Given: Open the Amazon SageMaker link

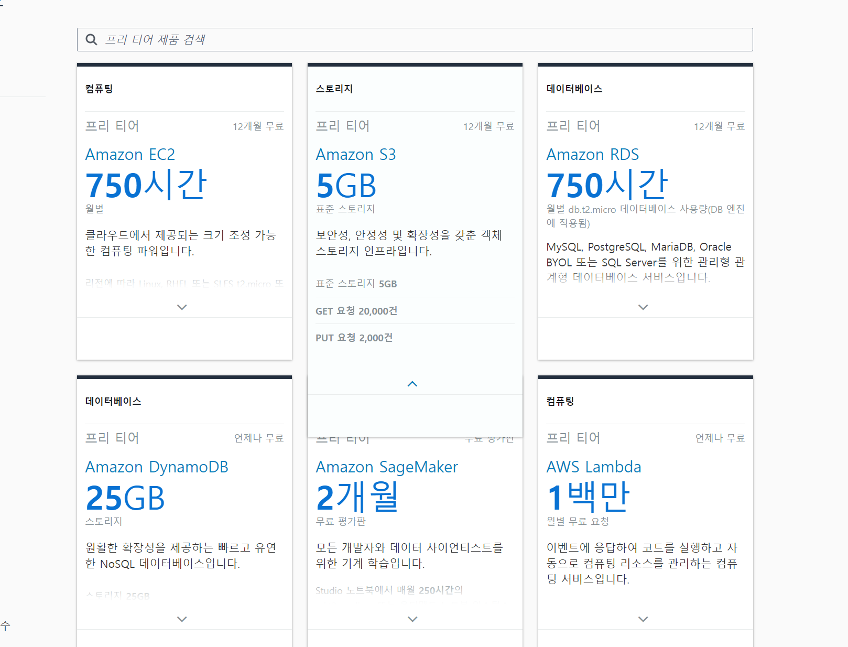Looking at the screenshot, I should (387, 467).
